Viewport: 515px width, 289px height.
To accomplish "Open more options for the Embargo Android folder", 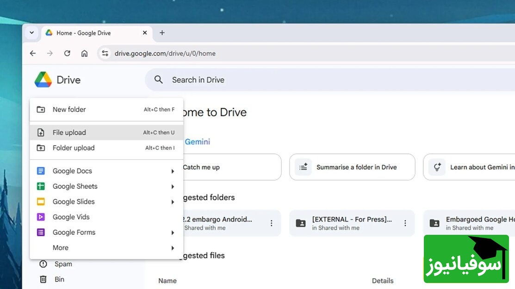I will click(x=272, y=223).
